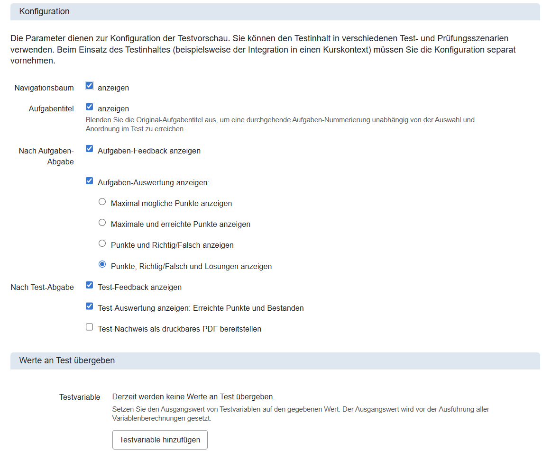Disable 'Test-Auswertung anzeigen: Erreichte Punkte und Bestanden'
Screen dimensions: 542x459
[x=89, y=306]
